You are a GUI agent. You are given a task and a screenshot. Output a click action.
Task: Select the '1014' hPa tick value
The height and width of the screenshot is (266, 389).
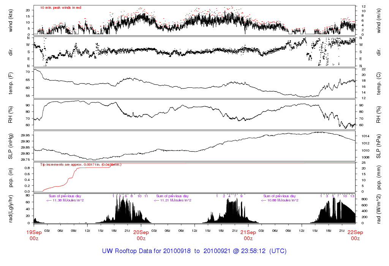click(365, 136)
